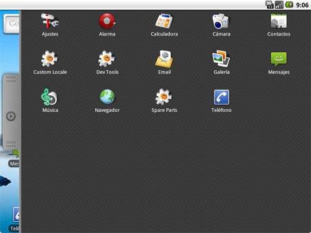Tap the Mensajes shortcut on the home screen
This screenshot has height=233, width=311.
click(x=14, y=159)
